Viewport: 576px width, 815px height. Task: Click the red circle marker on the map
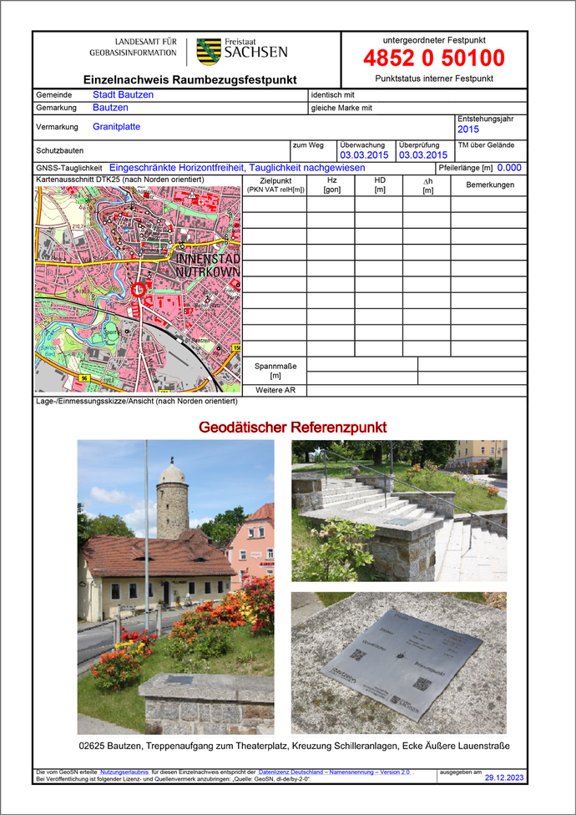pos(139,288)
